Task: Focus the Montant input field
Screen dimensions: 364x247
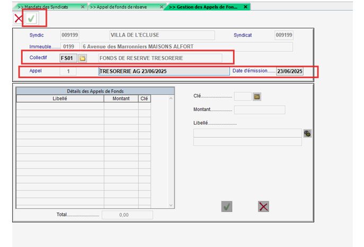Action: coord(259,110)
